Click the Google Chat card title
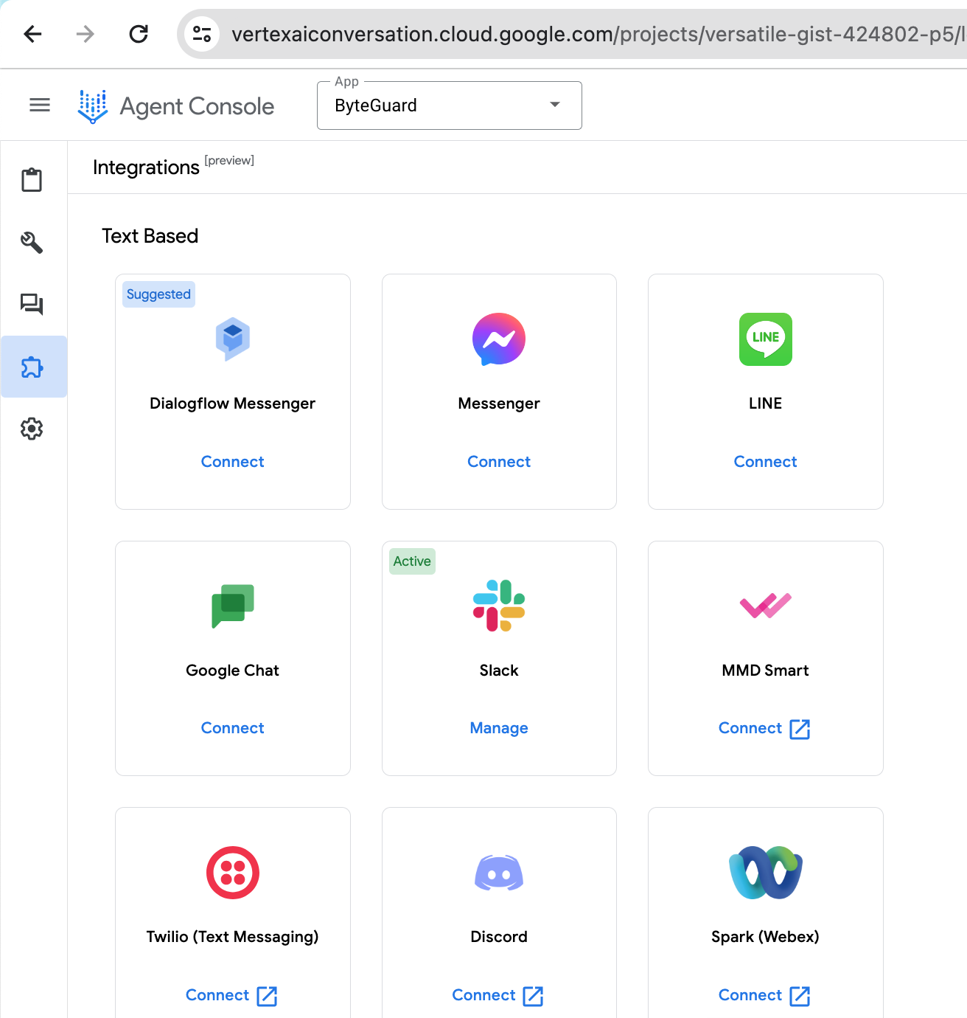Screen dimensions: 967x1018 click(x=233, y=671)
